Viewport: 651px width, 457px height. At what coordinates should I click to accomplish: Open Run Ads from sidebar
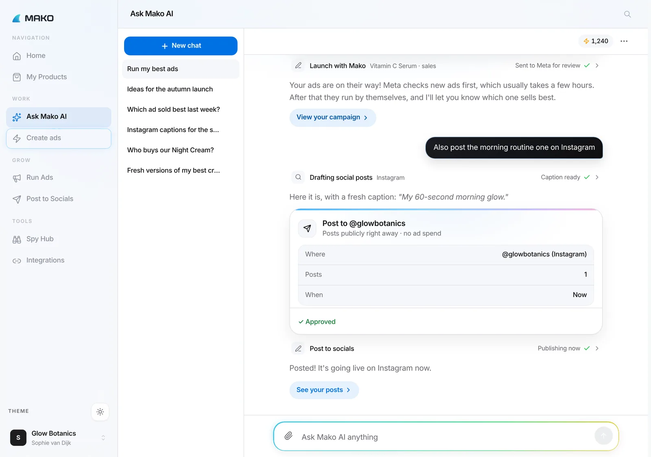59,178
